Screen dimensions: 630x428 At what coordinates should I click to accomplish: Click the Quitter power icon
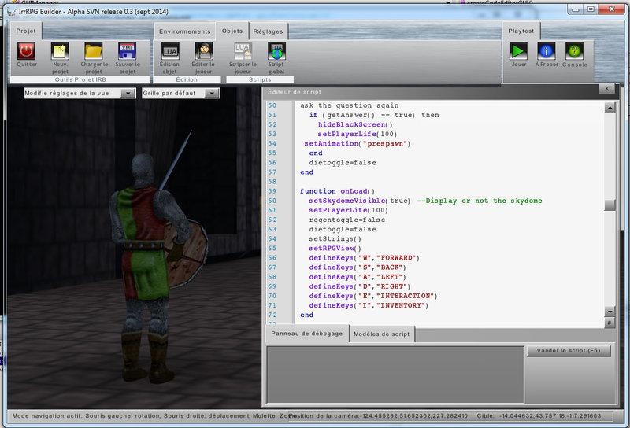point(27,52)
